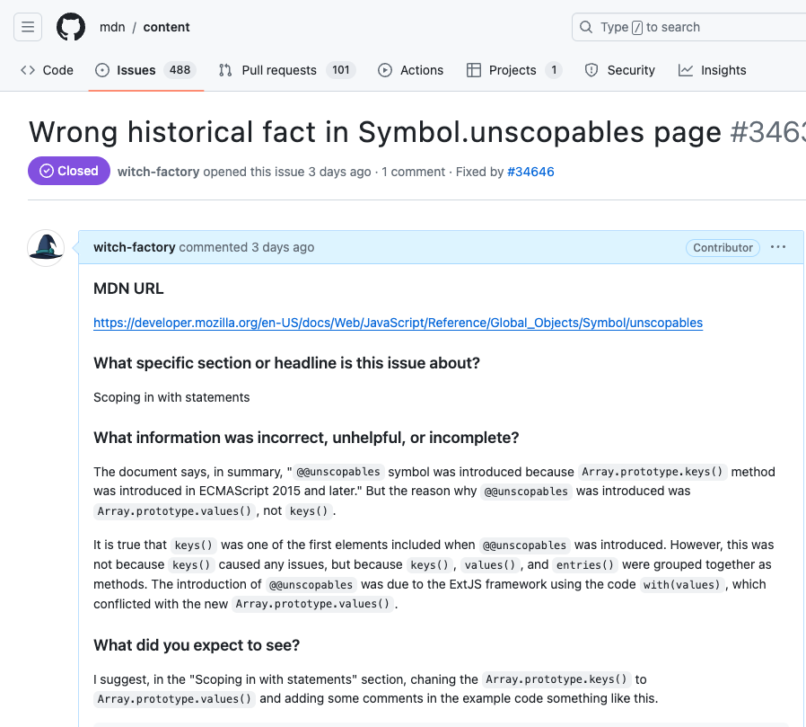806x727 pixels.
Task: Open the hamburger navigation menu
Action: pyautogui.click(x=28, y=27)
